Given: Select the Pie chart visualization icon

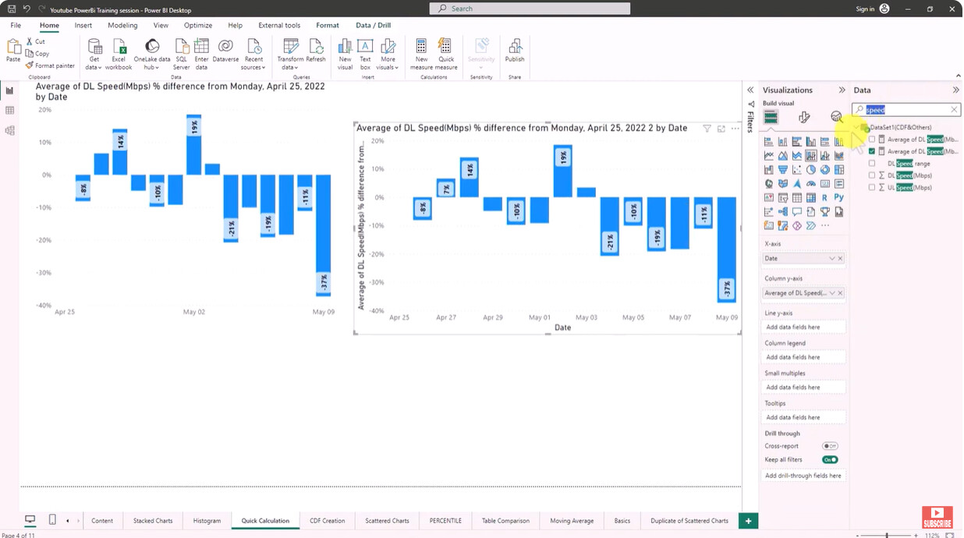Looking at the screenshot, I should (810, 170).
